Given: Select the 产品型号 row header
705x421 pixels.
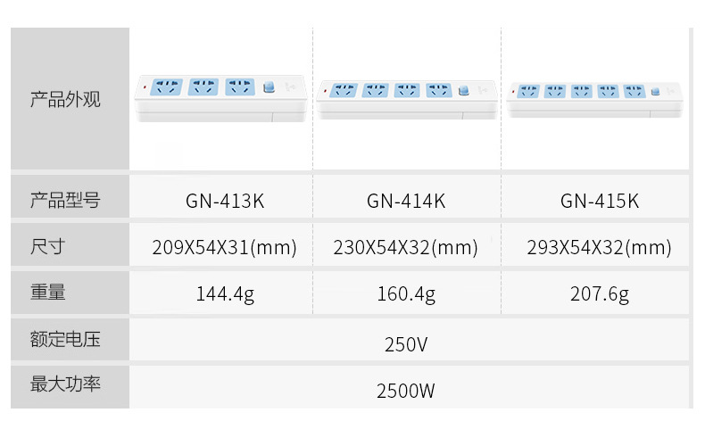Looking at the screenshot, I should click(66, 200).
